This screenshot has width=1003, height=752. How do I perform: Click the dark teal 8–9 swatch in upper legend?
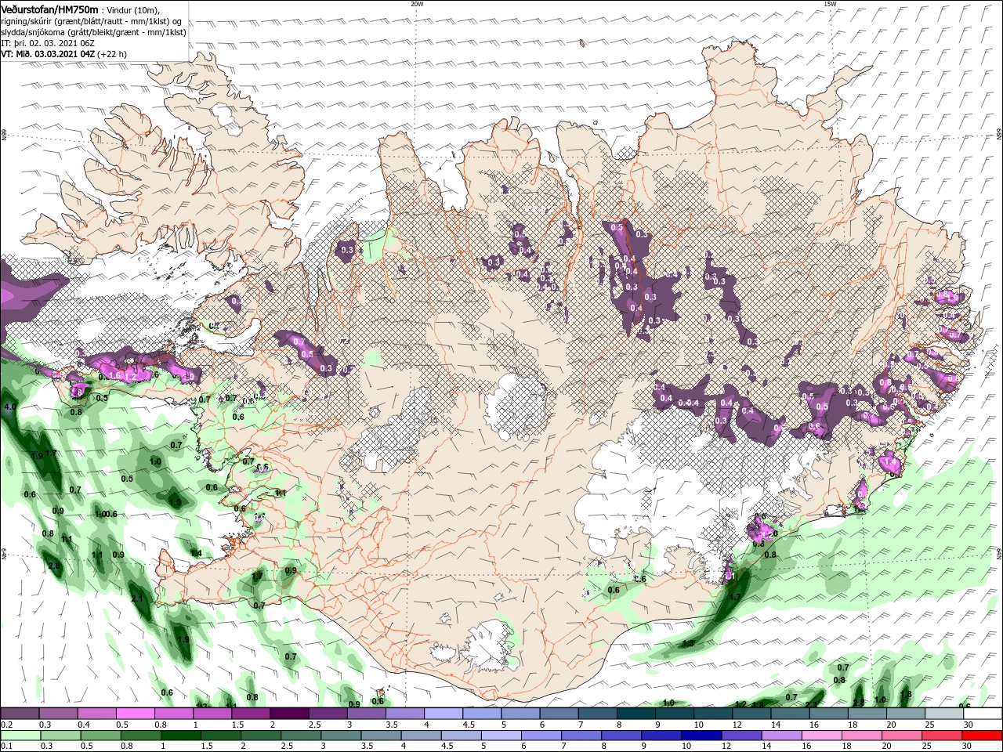pos(635,714)
